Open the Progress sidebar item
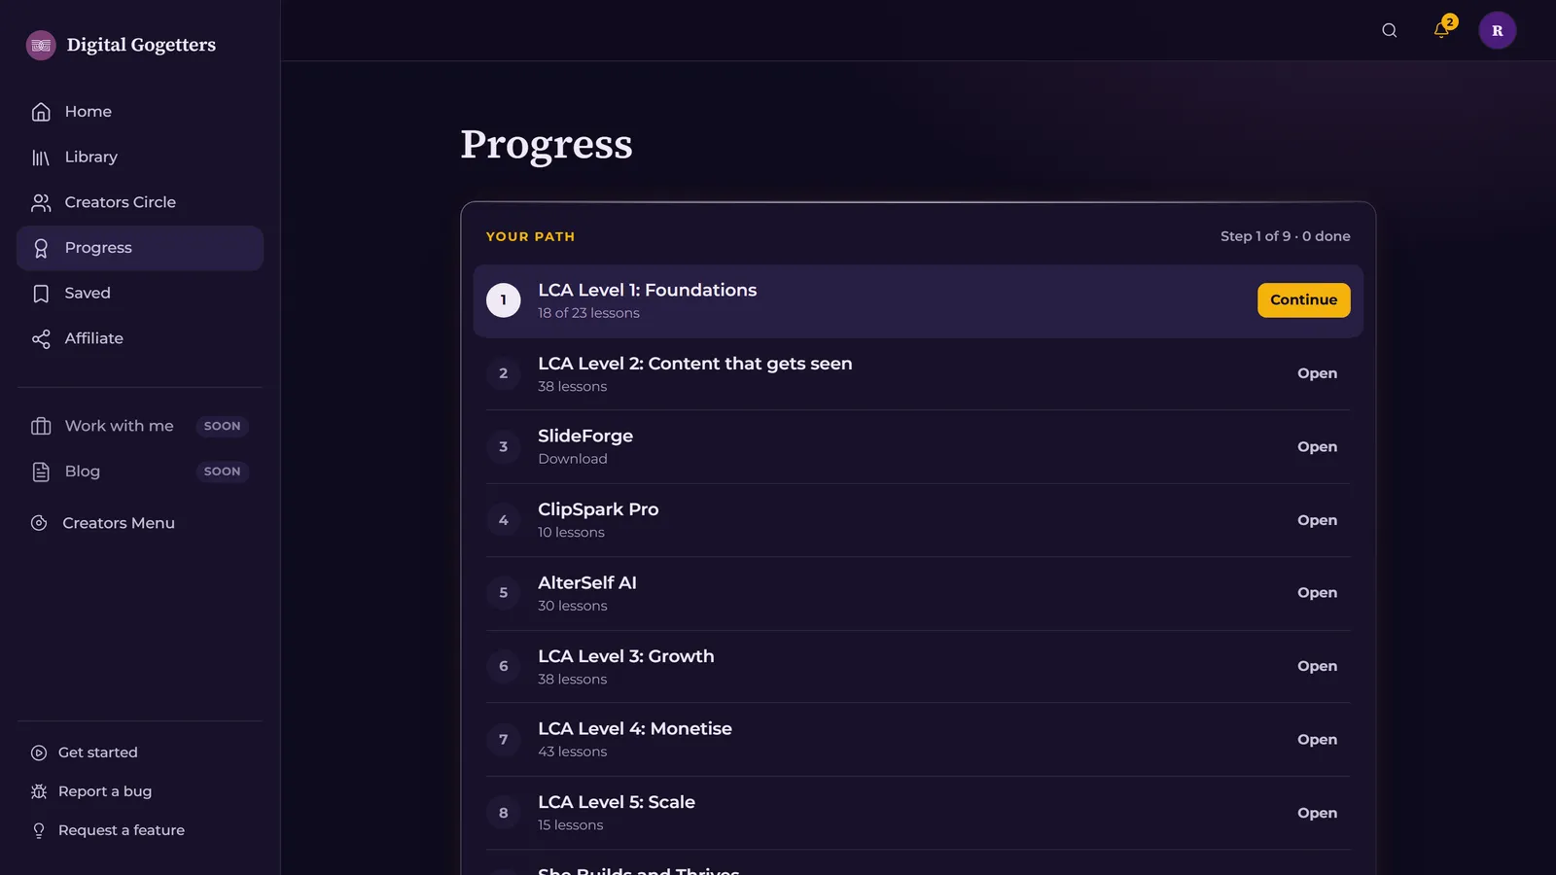Image resolution: width=1556 pixels, height=875 pixels. click(140, 248)
